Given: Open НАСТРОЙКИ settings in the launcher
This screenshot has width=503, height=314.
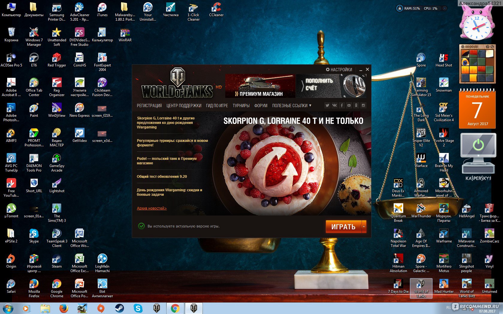Looking at the screenshot, I should [339, 69].
